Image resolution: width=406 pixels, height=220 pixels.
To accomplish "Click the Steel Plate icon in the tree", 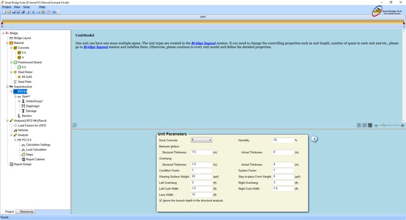I will pyautogui.click(x=15, y=82).
